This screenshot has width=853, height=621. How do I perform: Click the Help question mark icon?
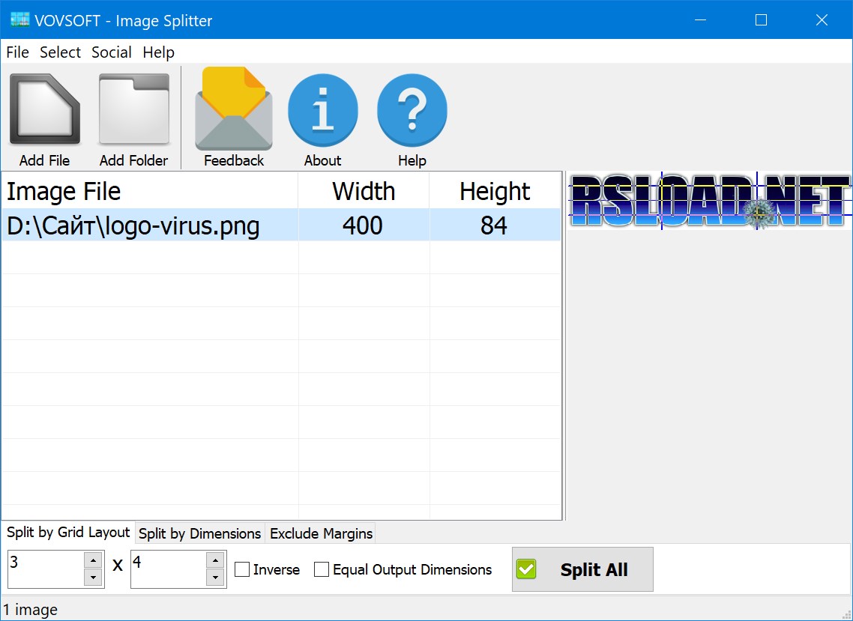pyautogui.click(x=412, y=110)
